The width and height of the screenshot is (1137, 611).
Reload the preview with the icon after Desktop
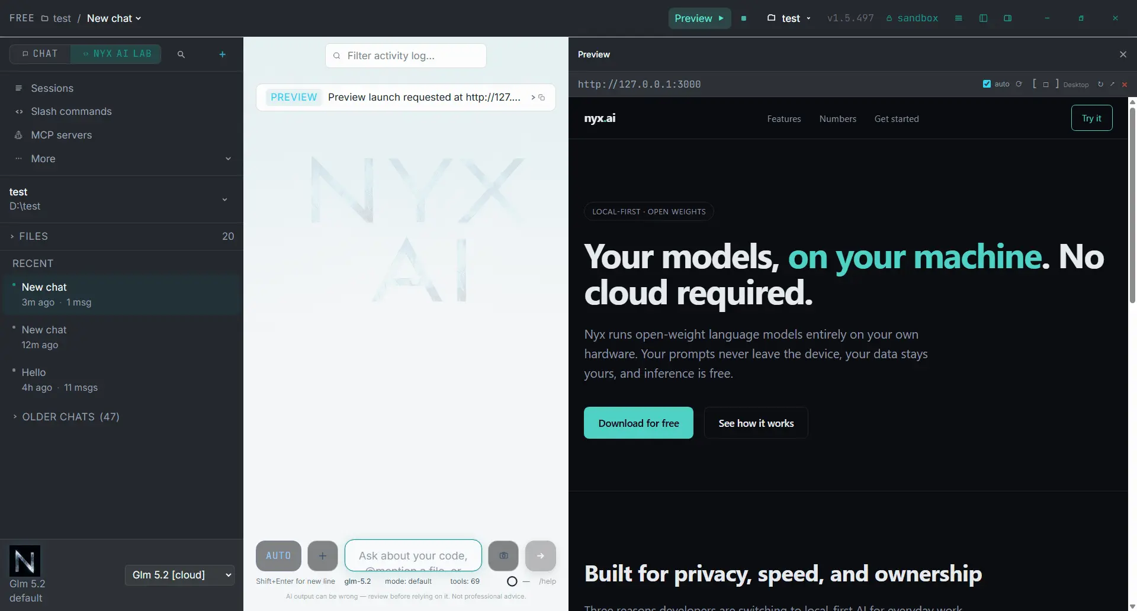tap(1101, 84)
